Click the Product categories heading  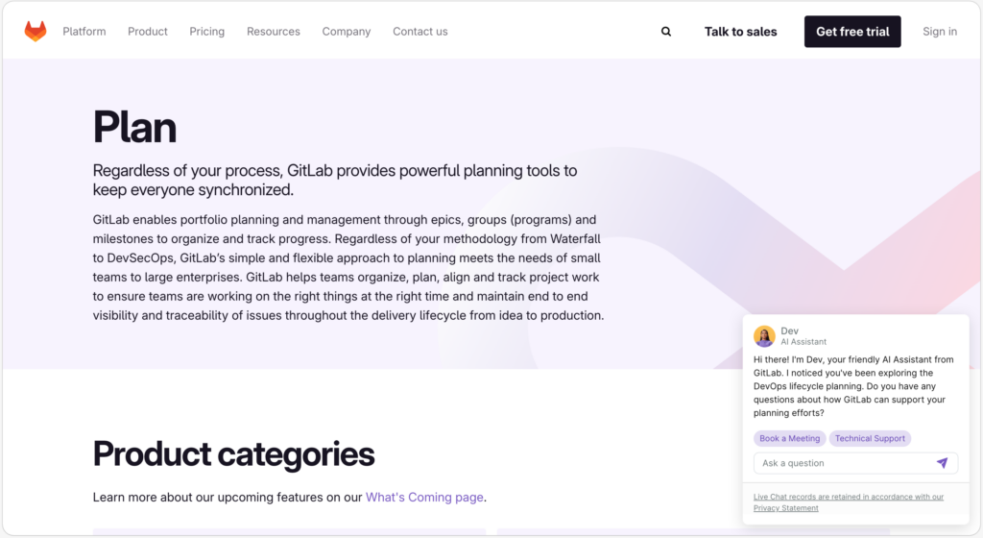pos(233,453)
